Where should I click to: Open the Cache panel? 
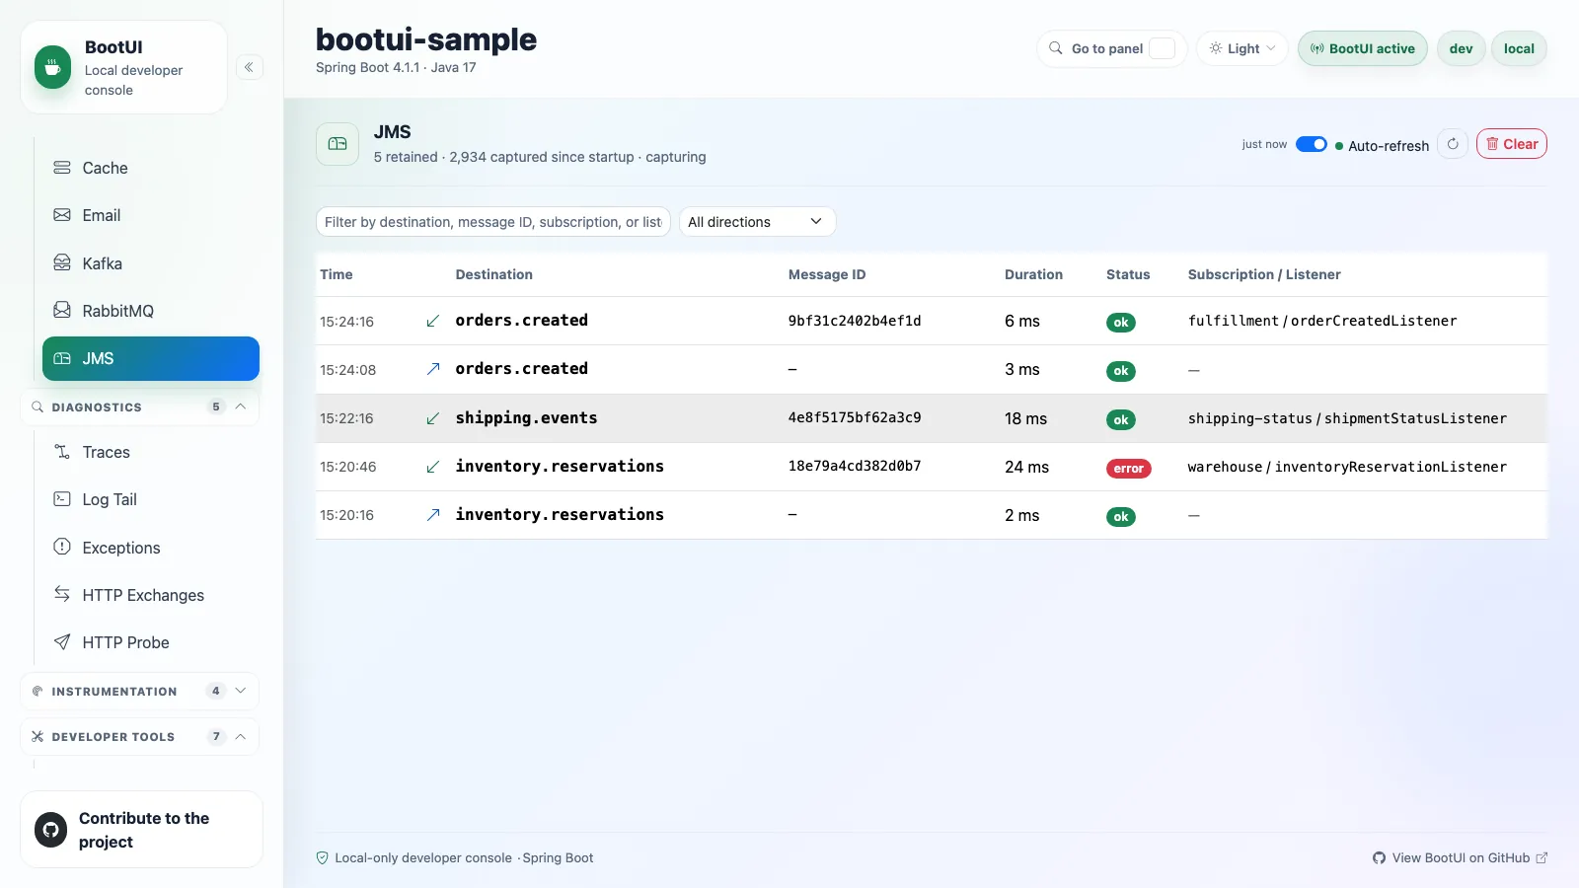click(x=151, y=168)
